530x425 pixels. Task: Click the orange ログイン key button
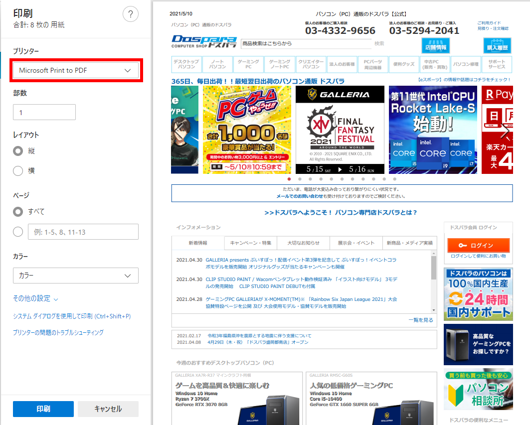tap(478, 245)
